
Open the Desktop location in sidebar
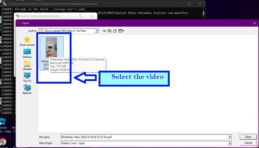pos(27,53)
